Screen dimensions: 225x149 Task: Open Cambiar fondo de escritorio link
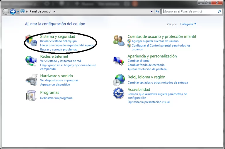(x=146, y=65)
